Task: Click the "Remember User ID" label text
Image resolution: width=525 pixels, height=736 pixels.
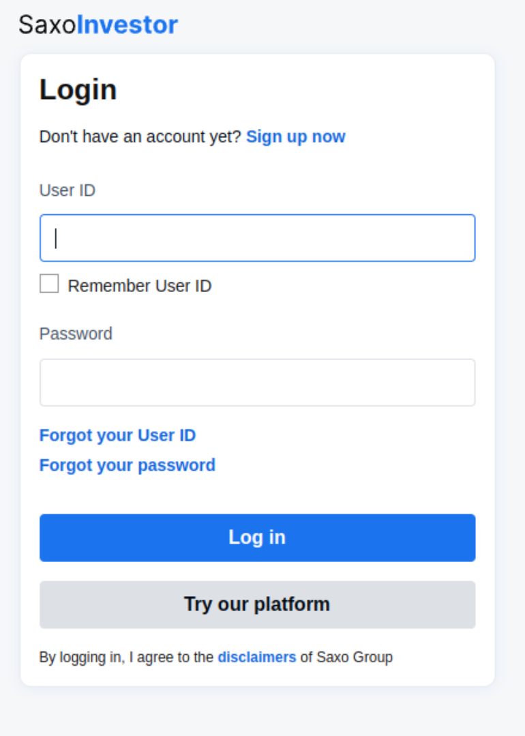Action: click(140, 286)
